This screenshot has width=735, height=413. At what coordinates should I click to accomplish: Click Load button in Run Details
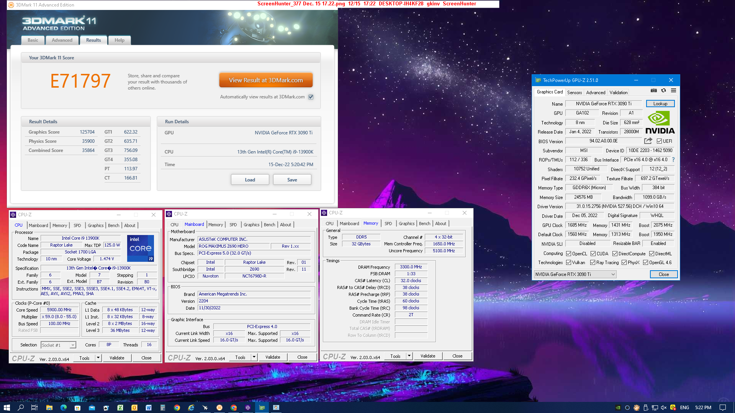tap(250, 180)
